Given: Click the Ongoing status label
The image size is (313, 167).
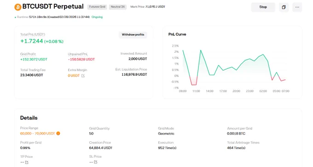Looking at the screenshot, I should 97,17.
